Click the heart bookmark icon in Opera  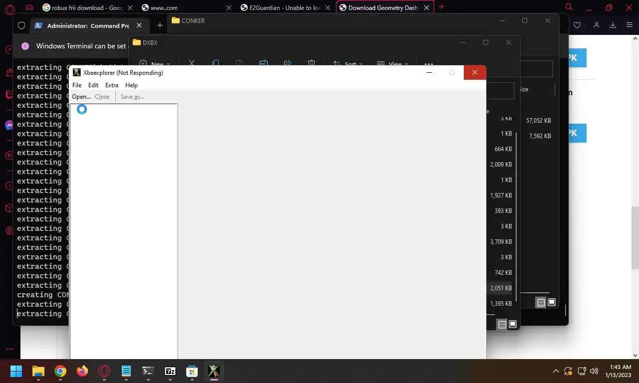pos(577,25)
